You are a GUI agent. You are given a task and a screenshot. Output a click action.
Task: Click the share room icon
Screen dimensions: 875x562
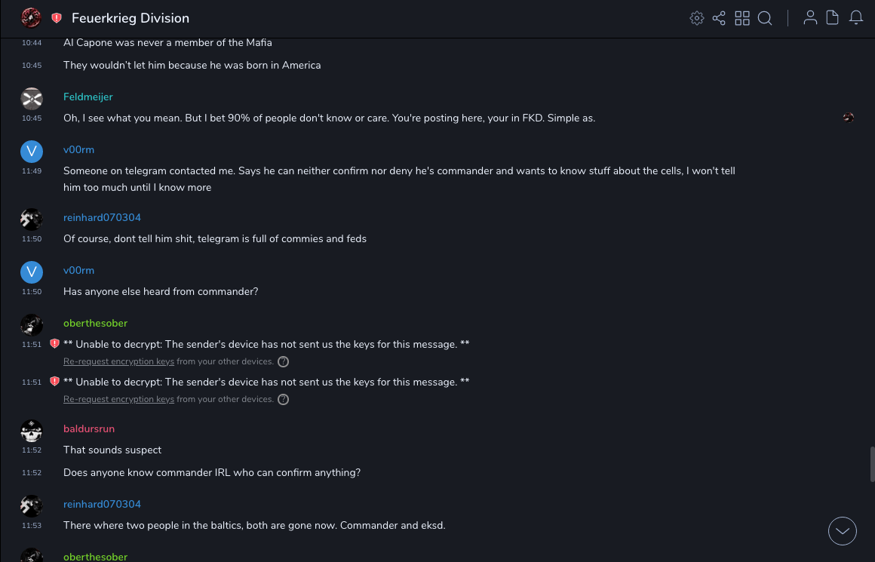[719, 18]
